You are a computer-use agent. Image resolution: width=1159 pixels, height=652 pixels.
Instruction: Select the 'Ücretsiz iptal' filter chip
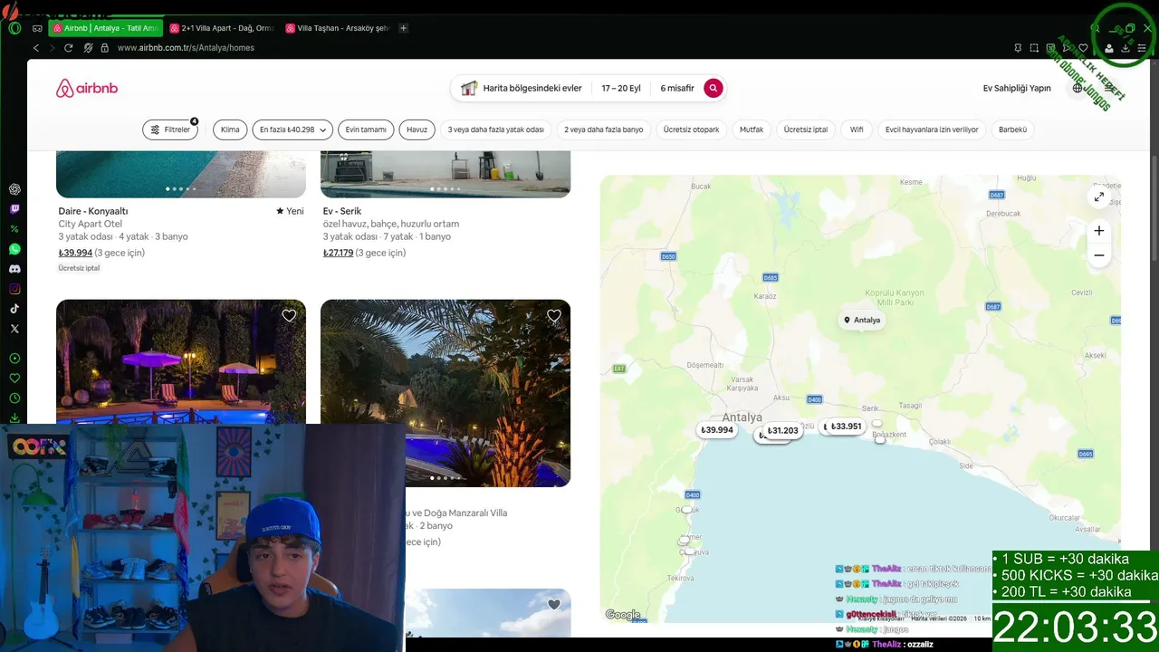pos(806,129)
